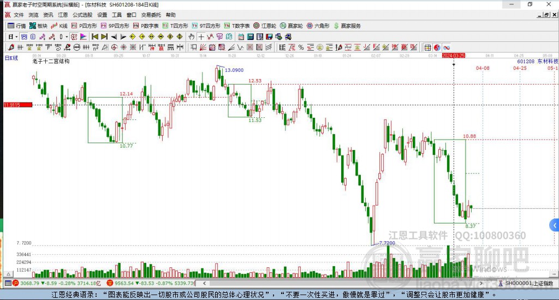The image size is (559, 300).
Task: Open the 行情 market quotes view
Action: click(17, 26)
